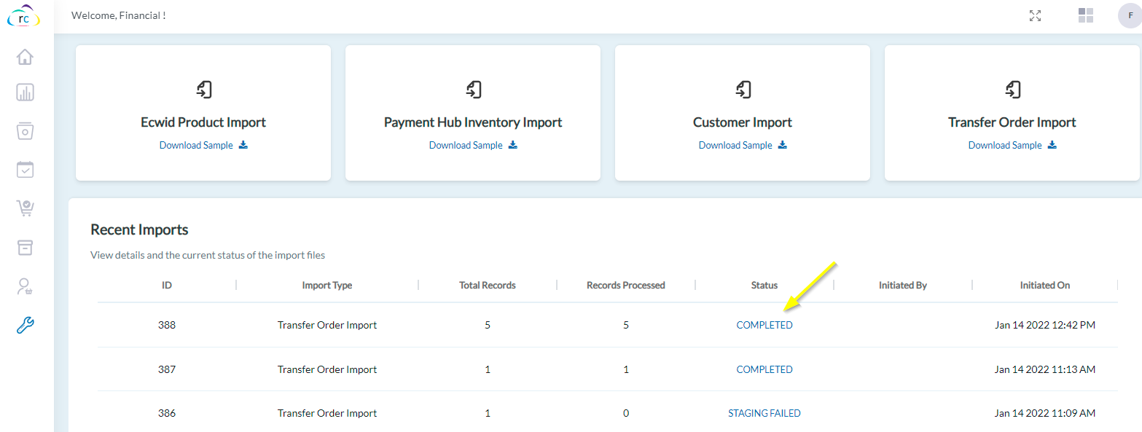Open the apps grid icon near the top right
This screenshot has width=1142, height=432.
point(1085,15)
